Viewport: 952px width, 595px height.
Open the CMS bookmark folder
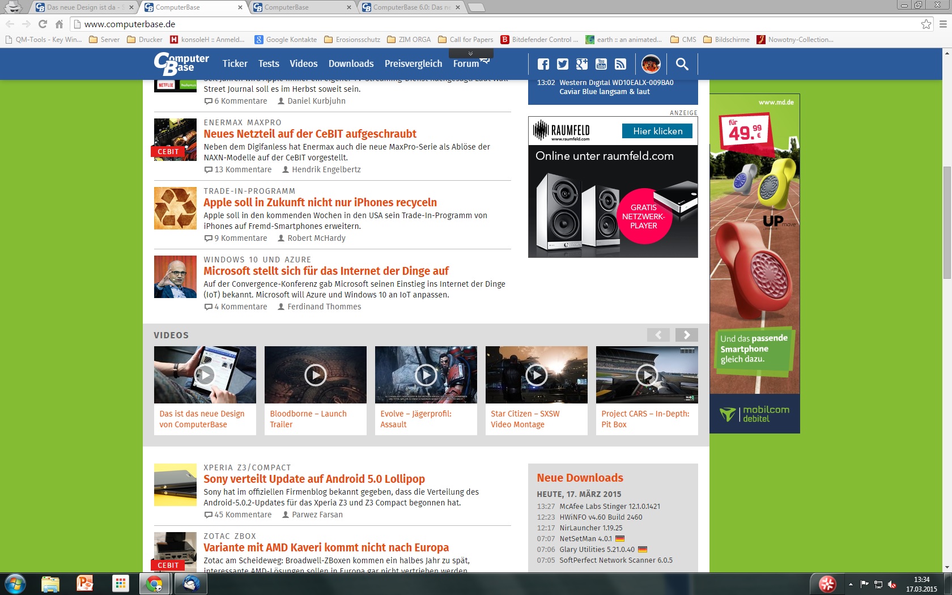[x=683, y=40]
